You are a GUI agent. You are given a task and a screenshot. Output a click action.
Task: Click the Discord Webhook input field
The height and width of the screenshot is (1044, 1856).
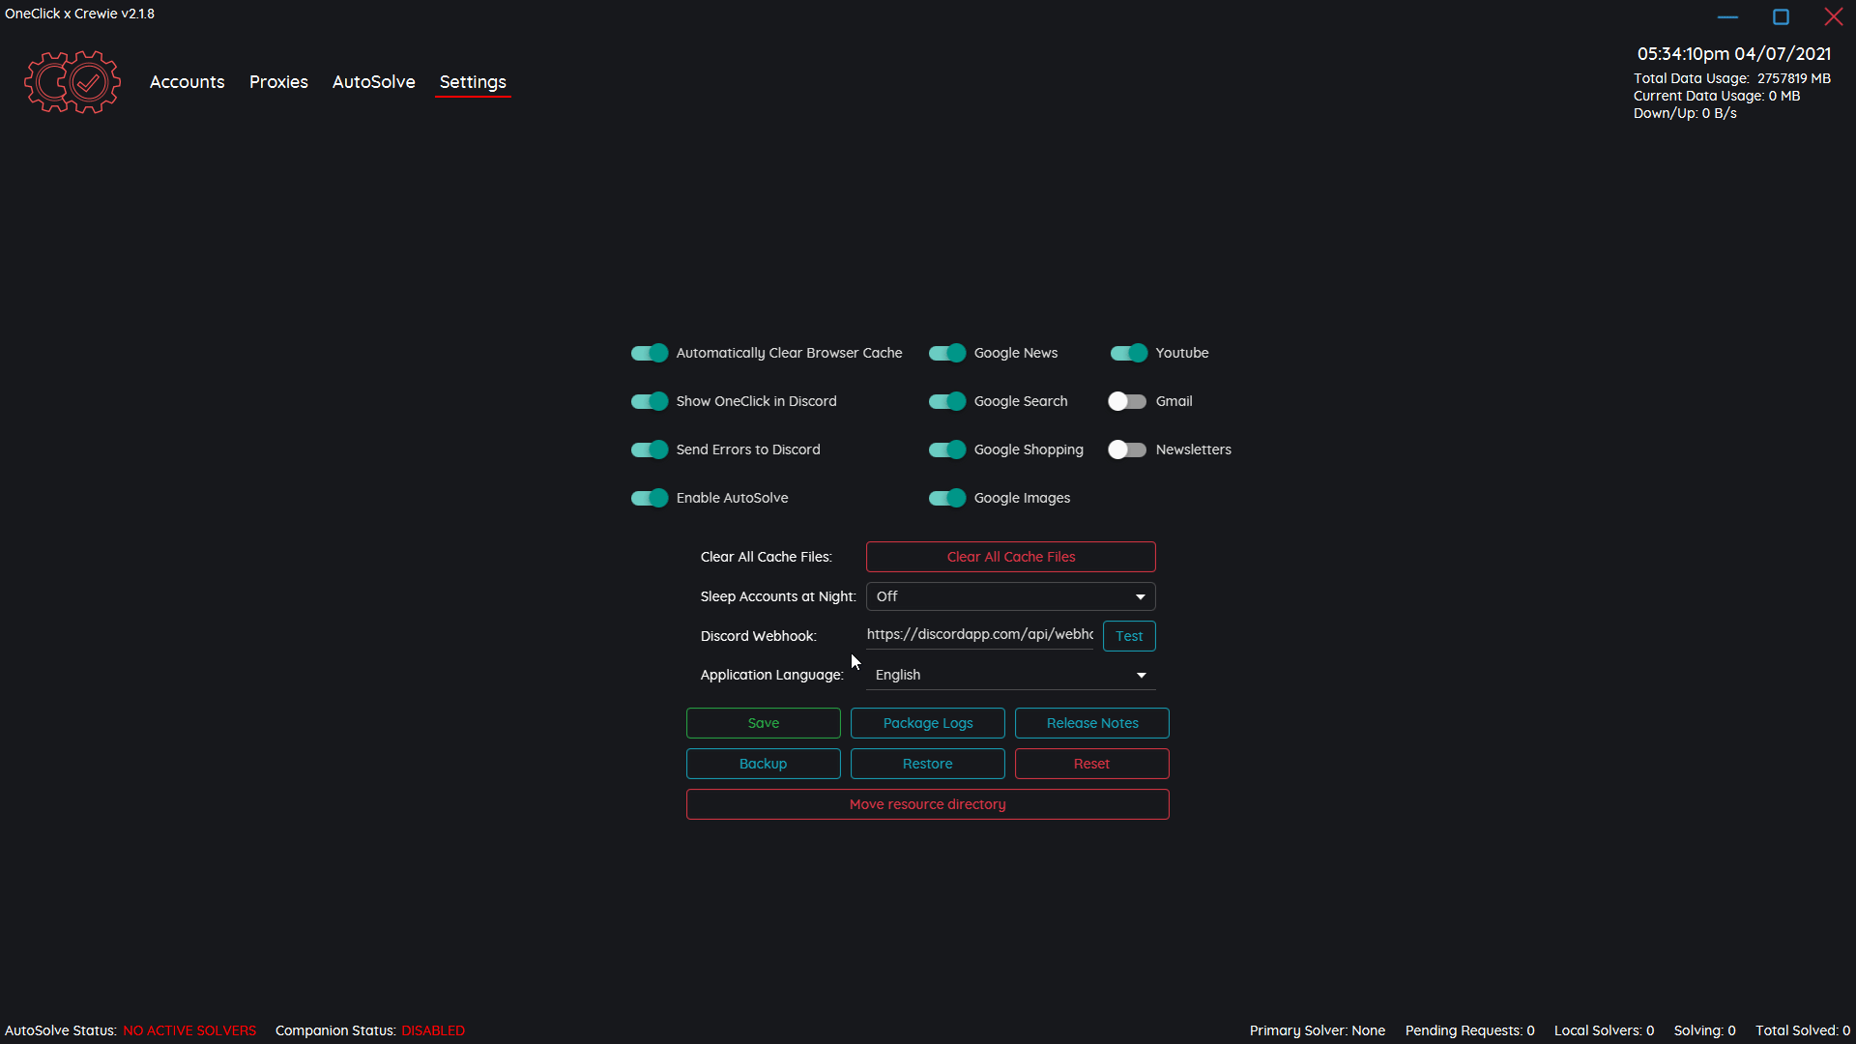click(981, 635)
